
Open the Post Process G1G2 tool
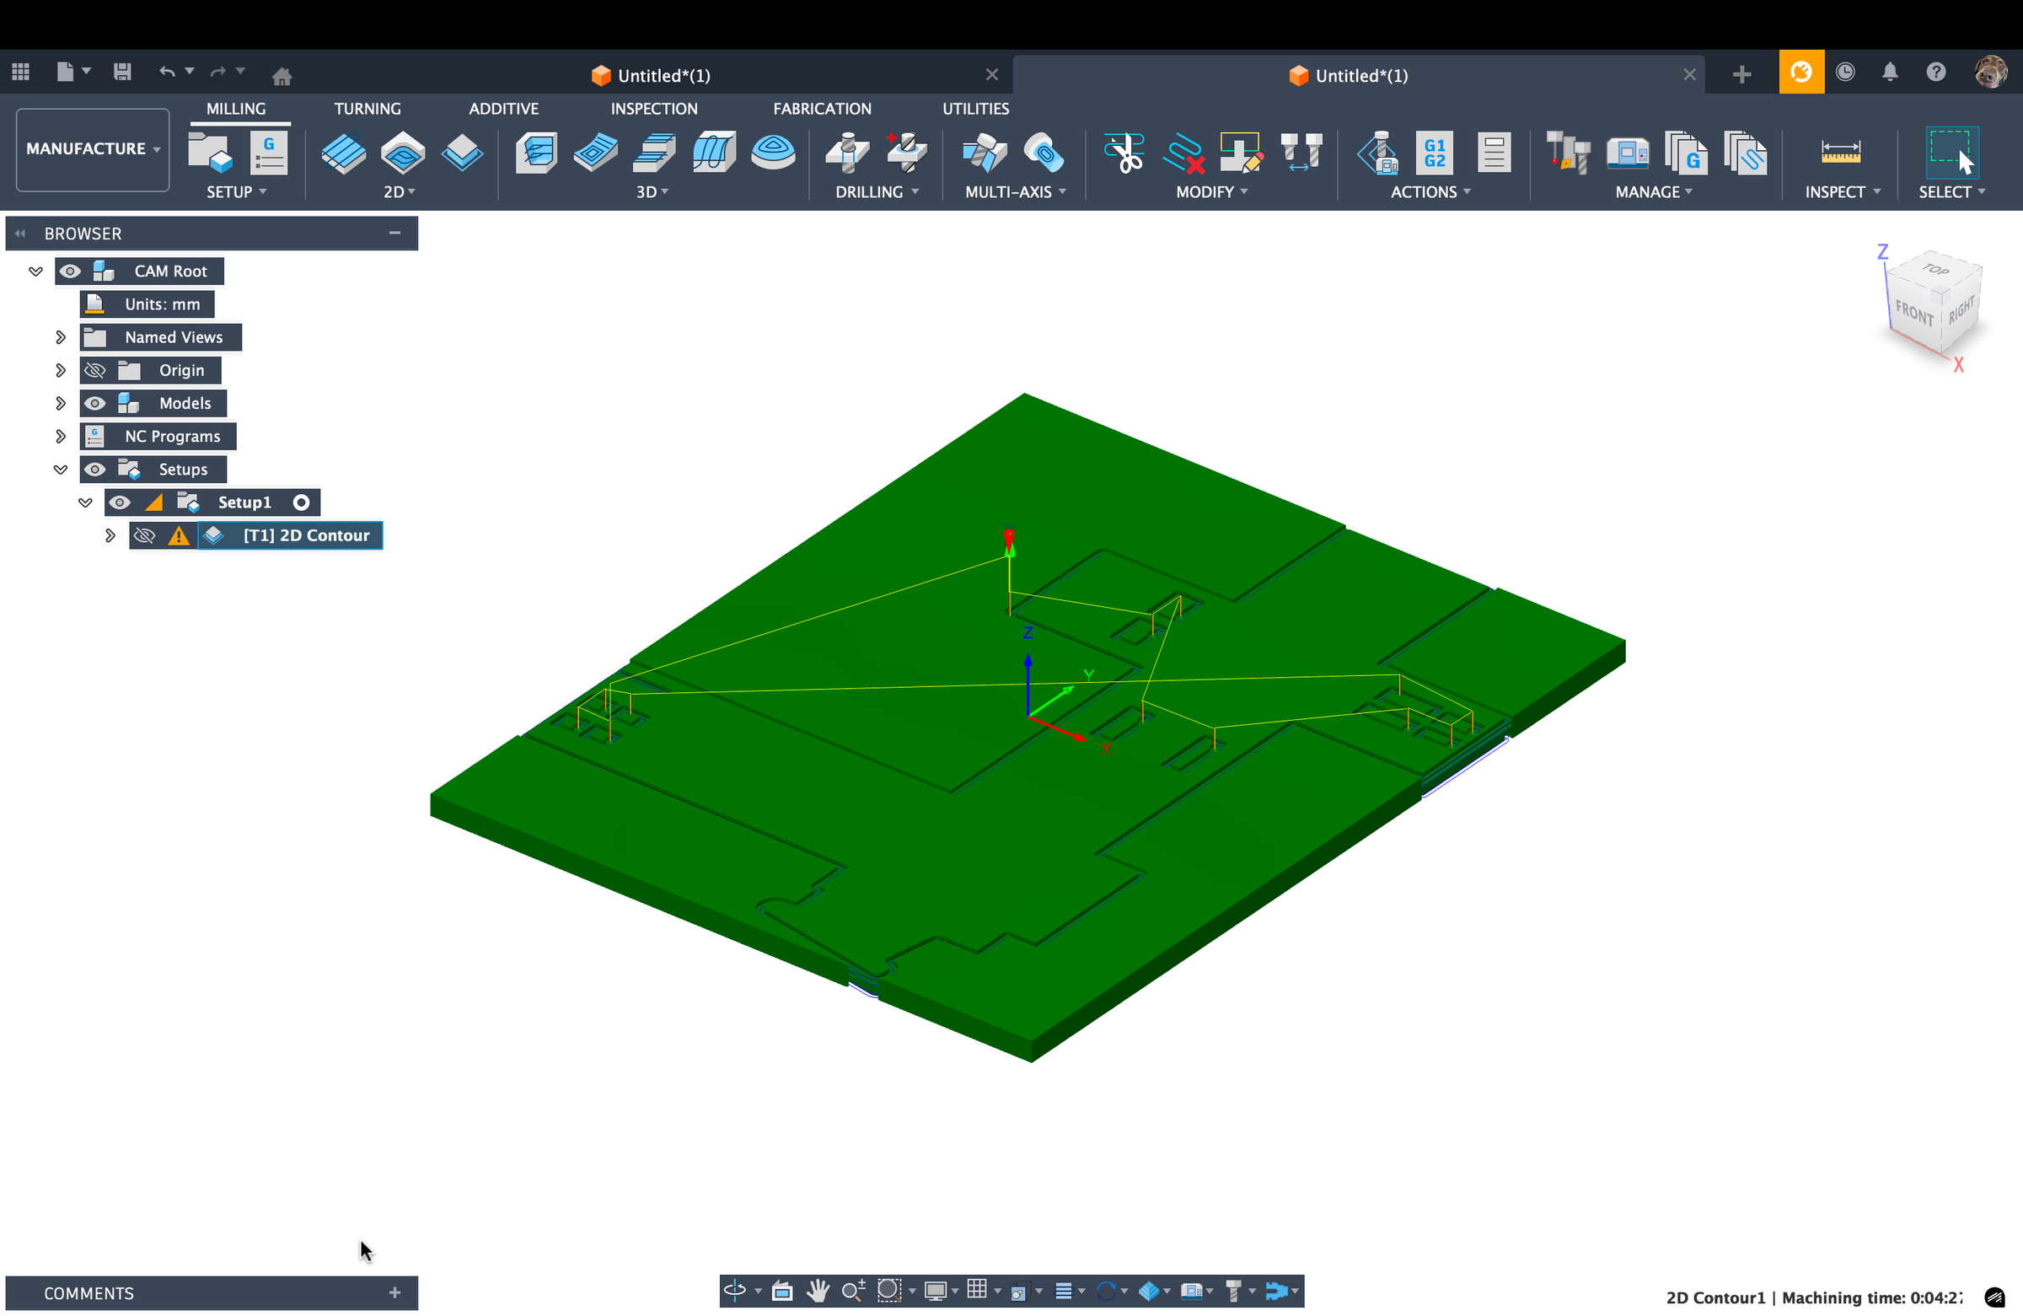pos(1434,153)
